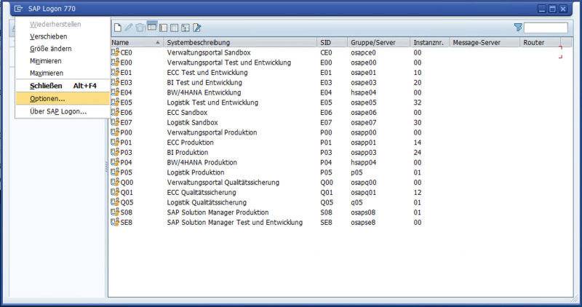Click the document-with-pen toolbar icon
The width and height of the screenshot is (582, 307).
pos(197,28)
